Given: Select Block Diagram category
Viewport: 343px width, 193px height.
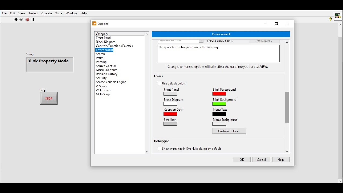Looking at the screenshot, I should pyautogui.click(x=106, y=42).
